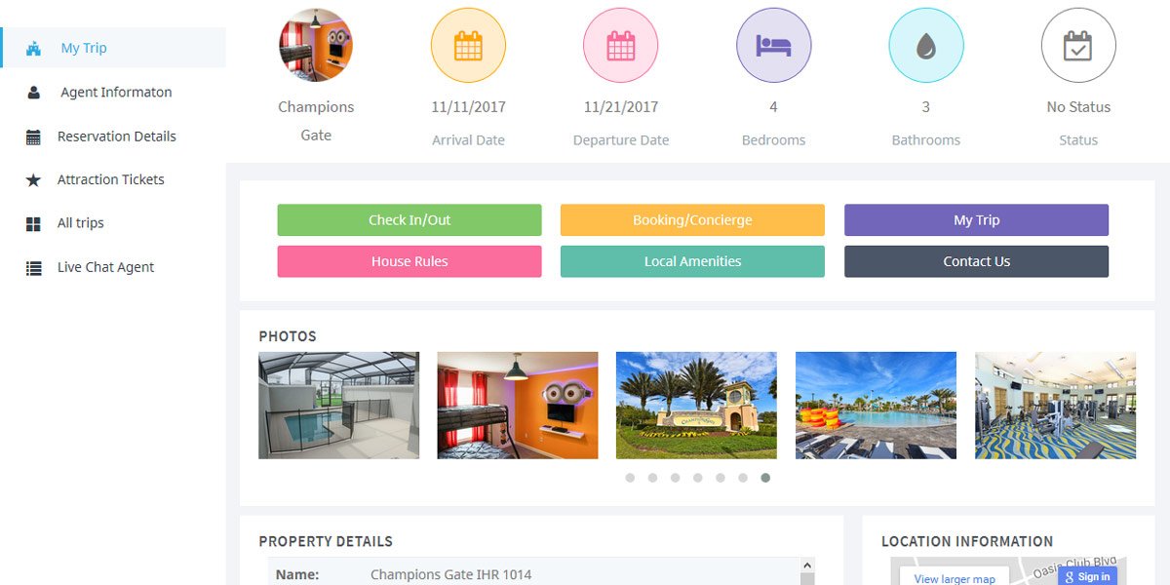Select the fourth photo carousel dot
Image resolution: width=1170 pixels, height=585 pixels.
pos(697,478)
